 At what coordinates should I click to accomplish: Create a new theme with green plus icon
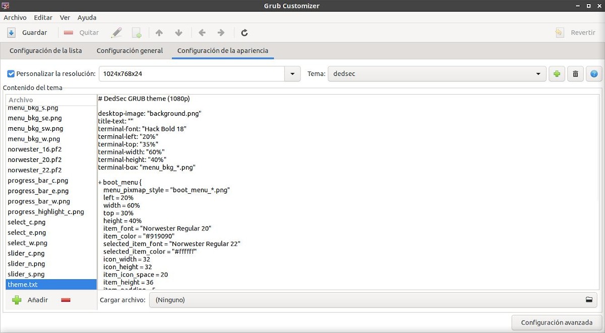pyautogui.click(x=557, y=73)
